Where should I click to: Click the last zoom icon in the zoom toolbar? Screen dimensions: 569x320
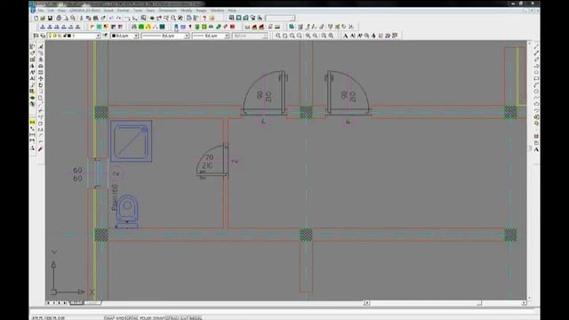[x=331, y=36]
